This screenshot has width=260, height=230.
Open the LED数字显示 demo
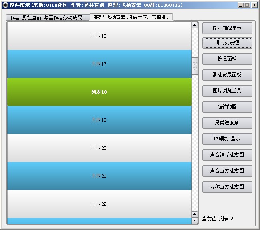(227, 139)
